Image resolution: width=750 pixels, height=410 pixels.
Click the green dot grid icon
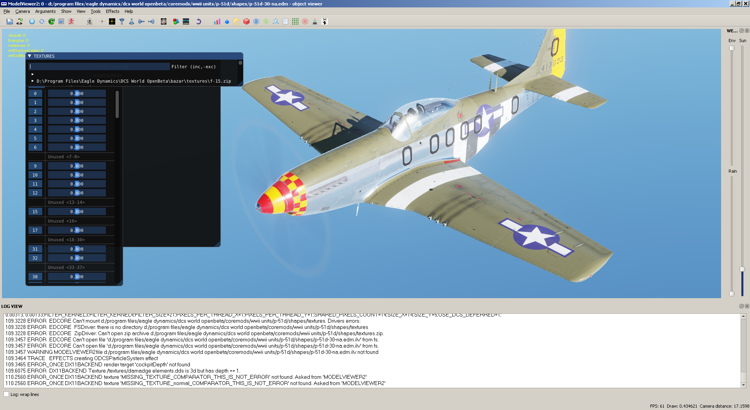tap(295, 21)
